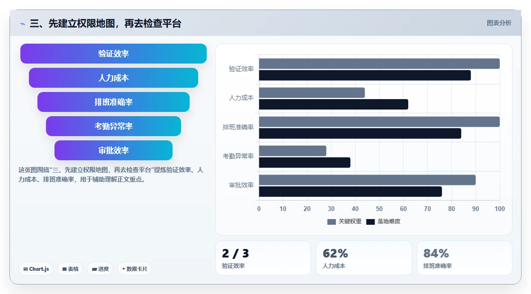The width and height of the screenshot is (531, 294).
Task: Select the 验证效率 funnel stage
Action: 113,54
